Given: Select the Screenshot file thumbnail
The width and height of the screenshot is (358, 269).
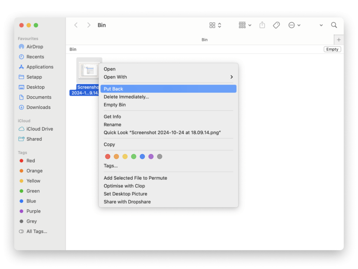Looking at the screenshot, I should [x=89, y=70].
